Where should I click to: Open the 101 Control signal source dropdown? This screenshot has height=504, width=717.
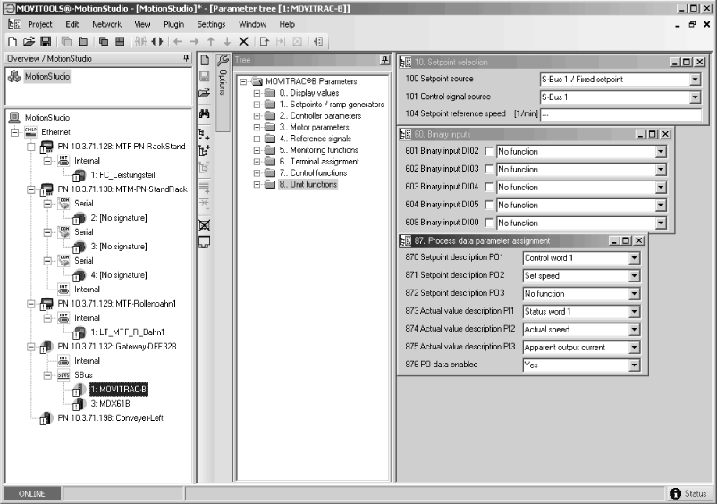695,97
